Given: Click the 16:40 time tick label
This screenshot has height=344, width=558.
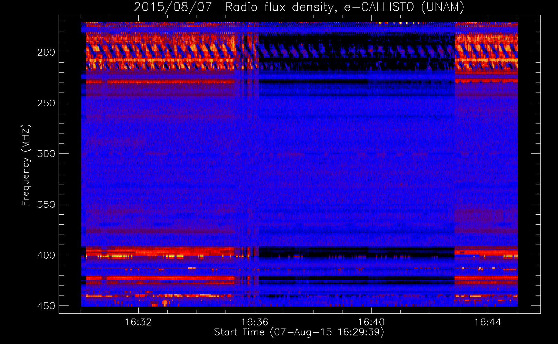Looking at the screenshot, I should pos(371,322).
